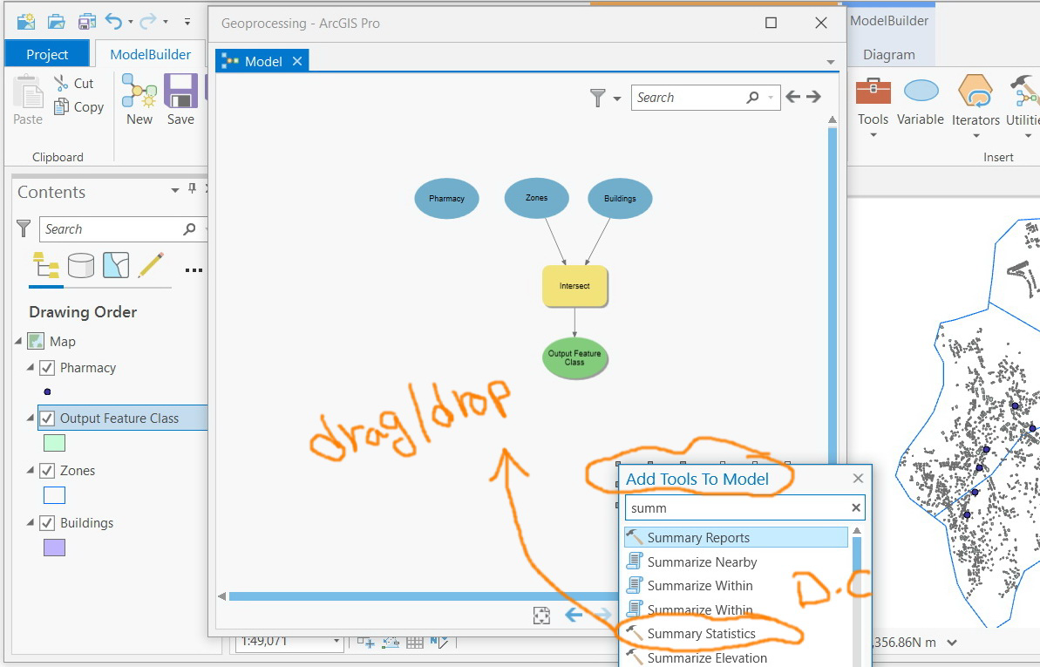Image resolution: width=1040 pixels, height=667 pixels.
Task: Toggle visibility of Buildings layer
Action: click(x=47, y=523)
